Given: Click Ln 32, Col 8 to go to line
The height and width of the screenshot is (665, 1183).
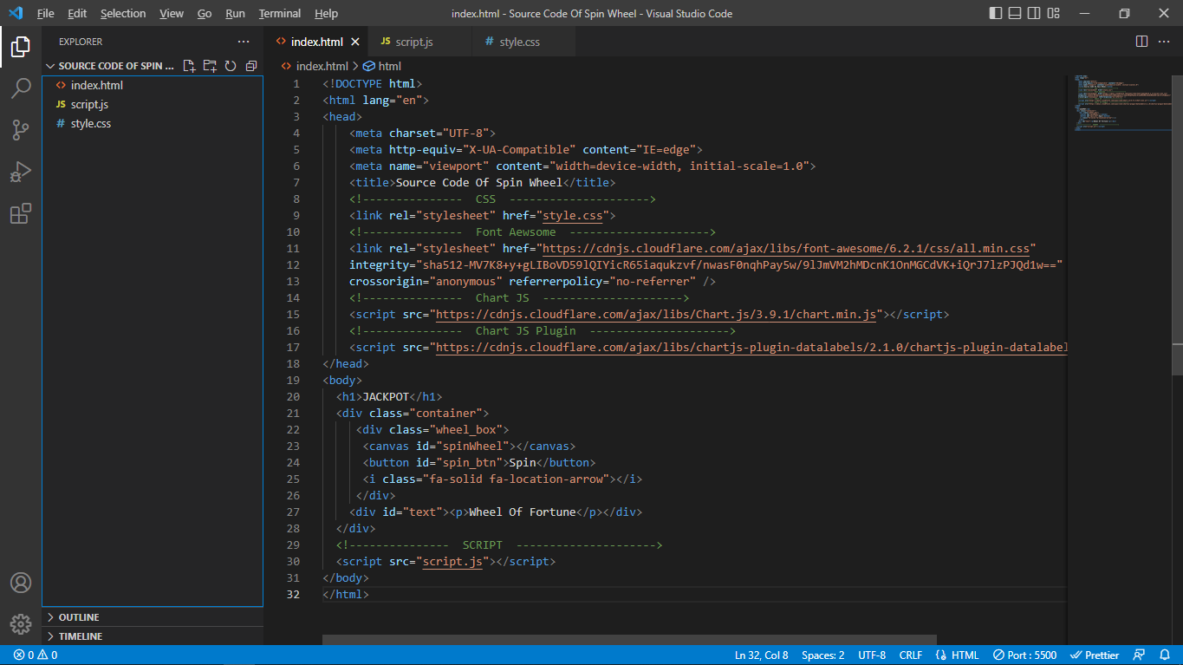Looking at the screenshot, I should 761,655.
